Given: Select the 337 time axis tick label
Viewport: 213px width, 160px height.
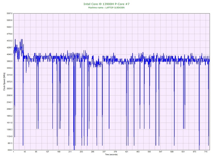Looking at the screenshot, I should click(104, 152).
